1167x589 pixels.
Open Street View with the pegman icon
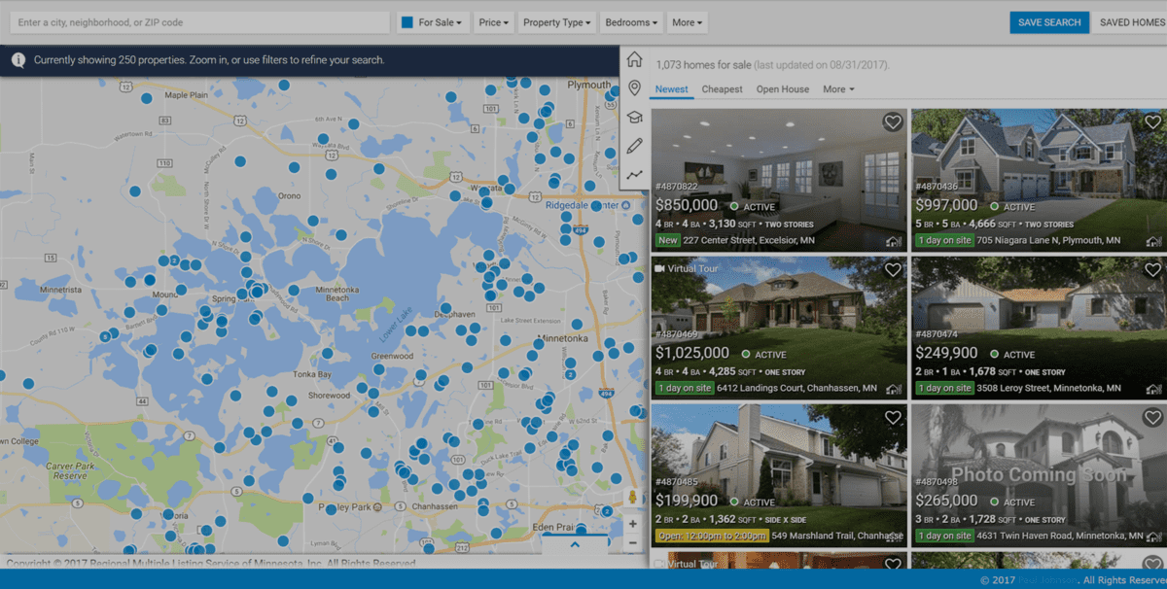pos(633,498)
